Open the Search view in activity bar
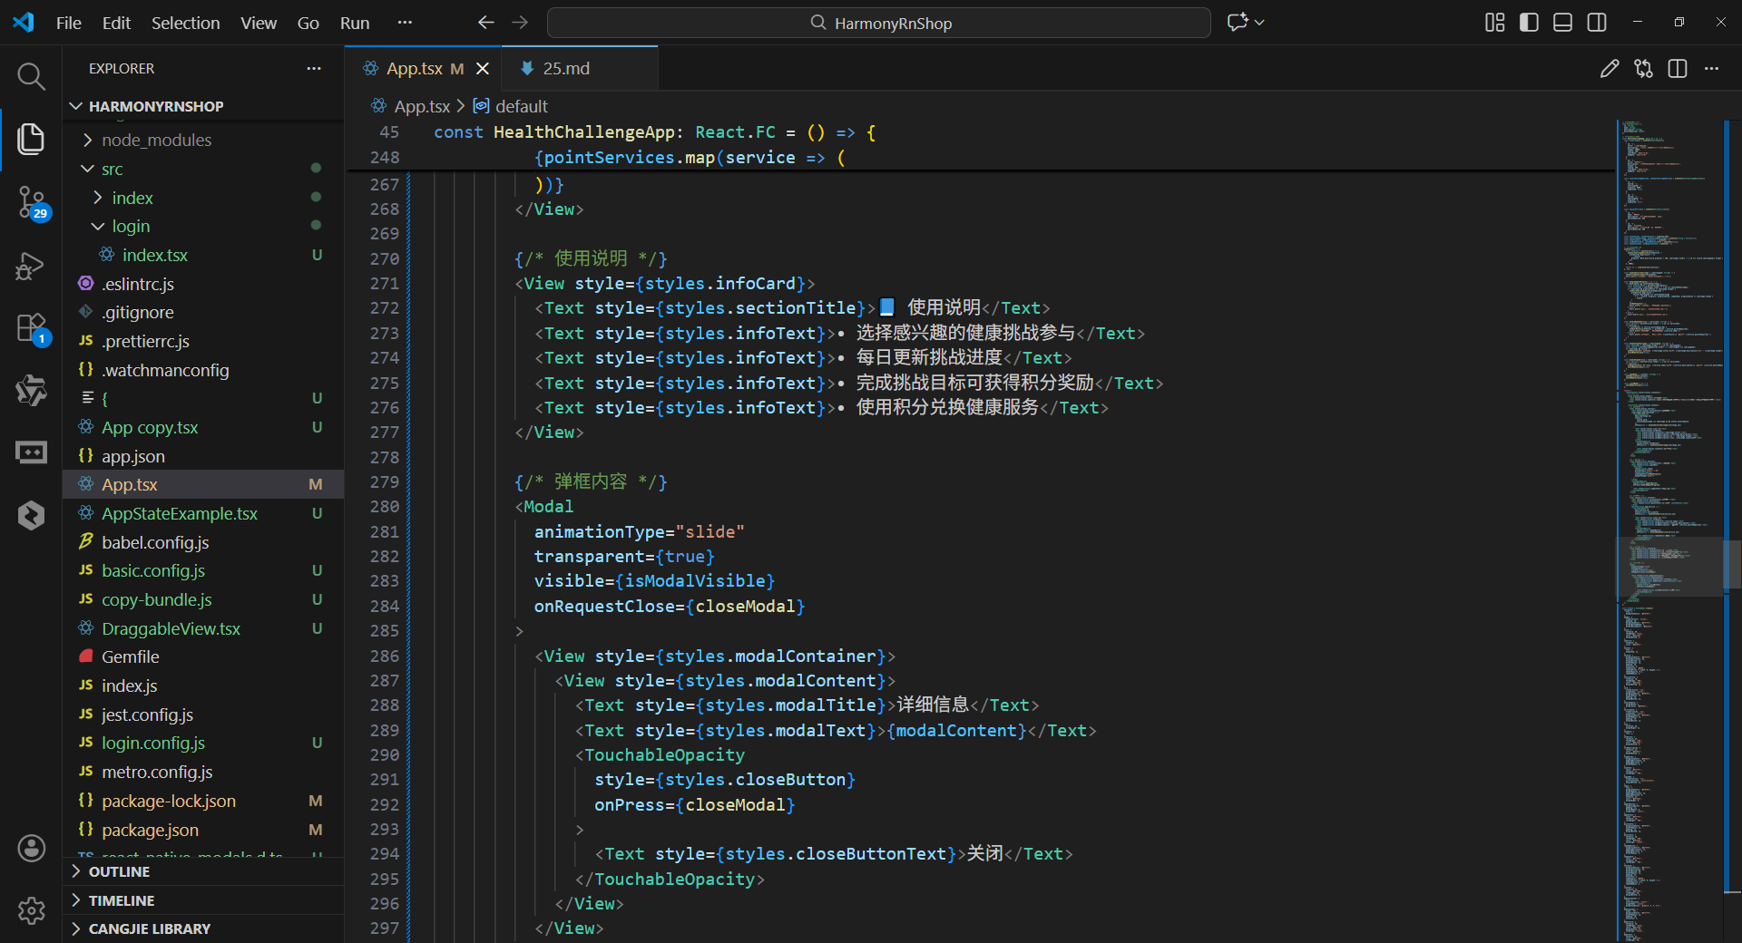 31,77
